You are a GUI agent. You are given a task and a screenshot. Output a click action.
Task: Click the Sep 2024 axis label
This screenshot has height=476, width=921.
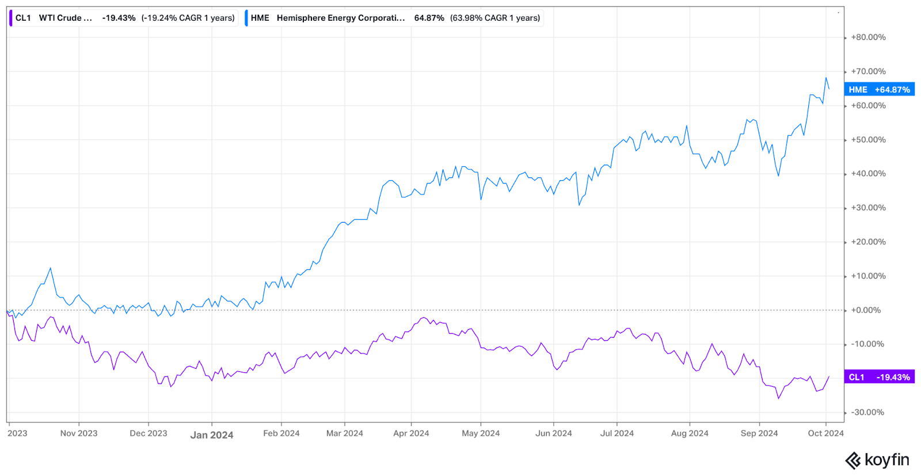[x=759, y=433]
